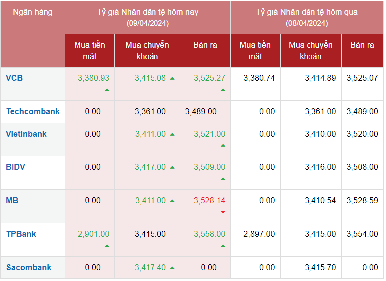This screenshot has height=281, width=386.
Task: Click the green arrow under VCB 3,525.27
Action: pyautogui.click(x=223, y=90)
